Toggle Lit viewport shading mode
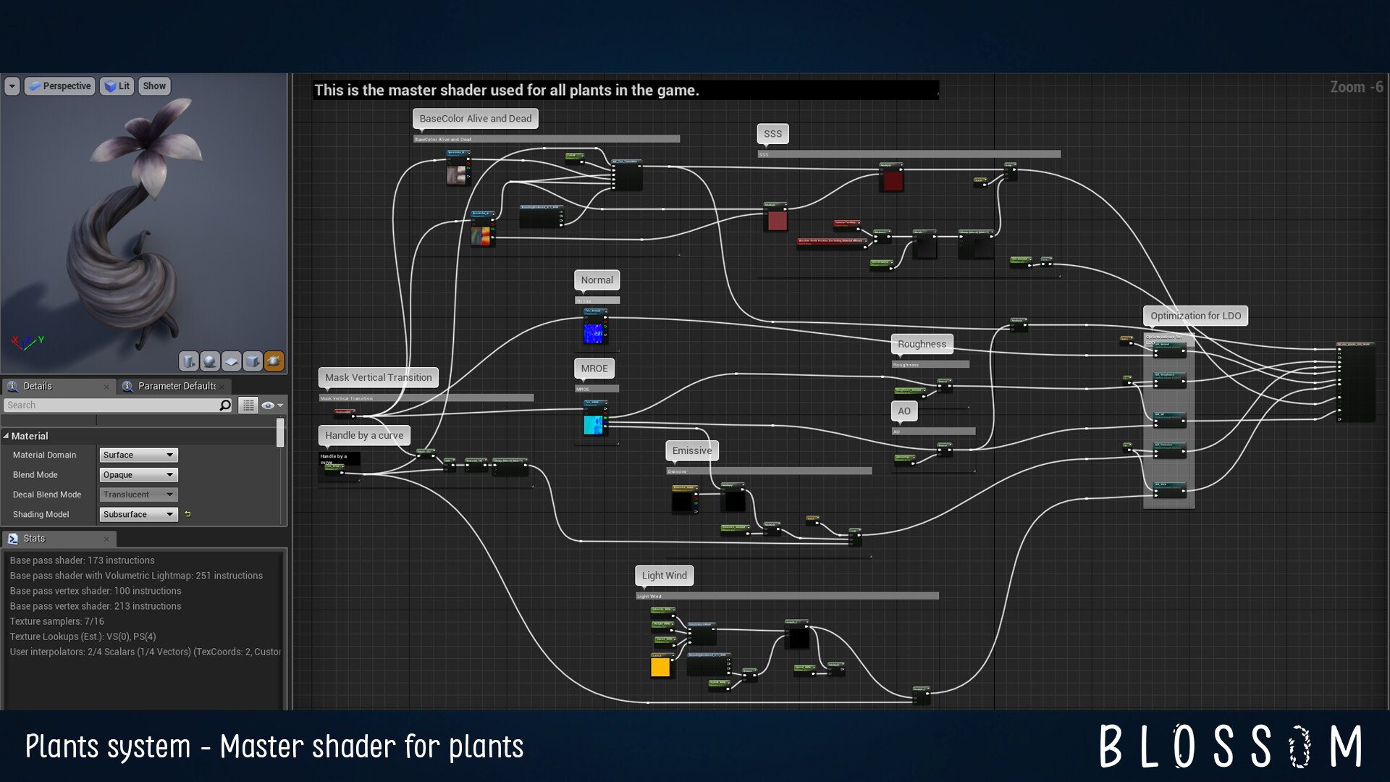The width and height of the screenshot is (1390, 782). point(117,85)
